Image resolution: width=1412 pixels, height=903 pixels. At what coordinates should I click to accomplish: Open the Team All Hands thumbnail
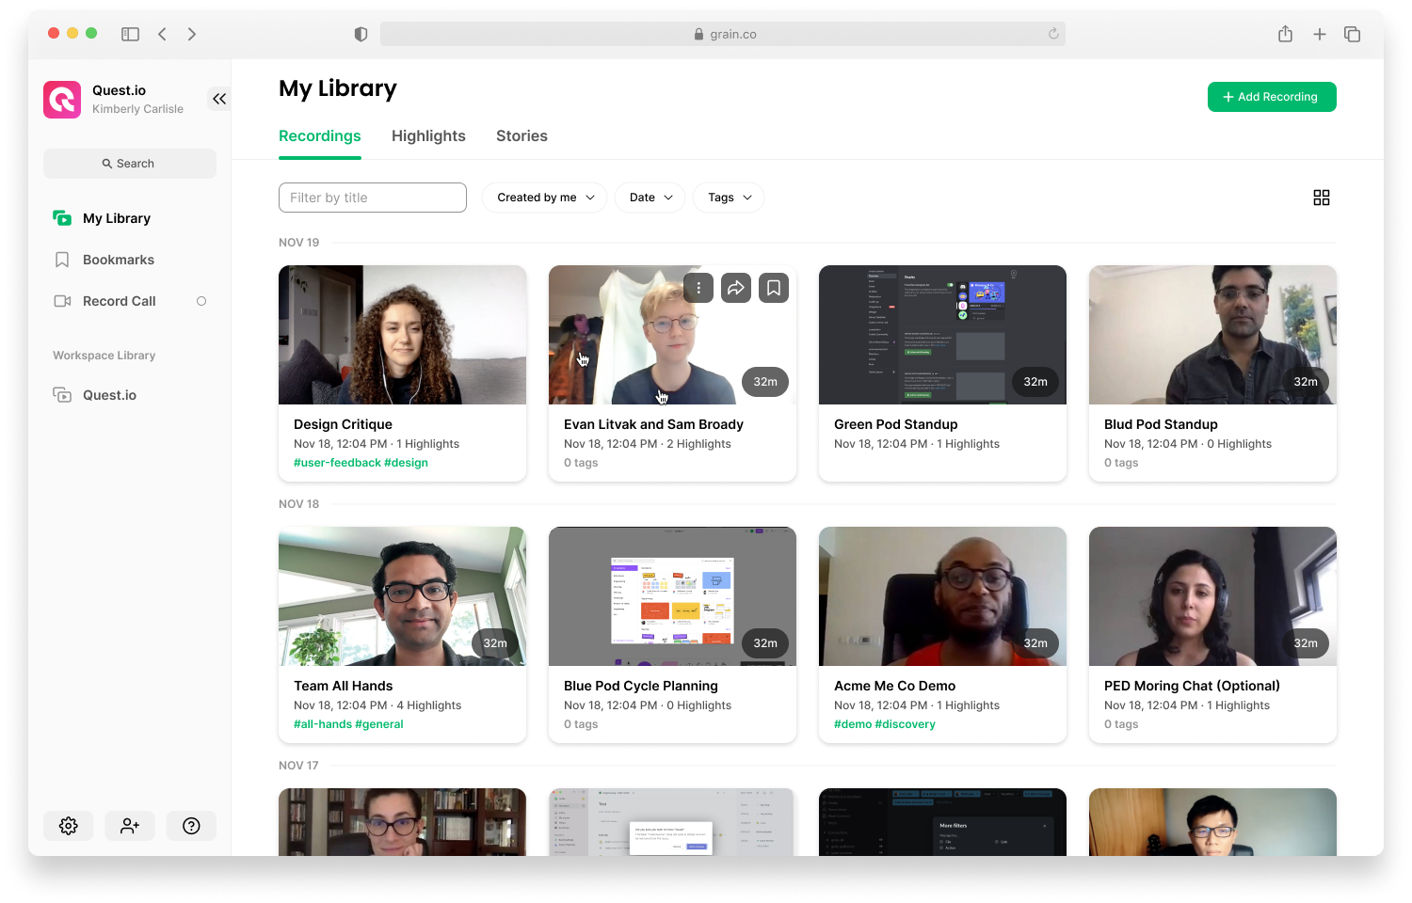pos(402,596)
